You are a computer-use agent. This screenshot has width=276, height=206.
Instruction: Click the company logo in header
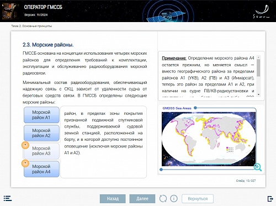click(262, 12)
